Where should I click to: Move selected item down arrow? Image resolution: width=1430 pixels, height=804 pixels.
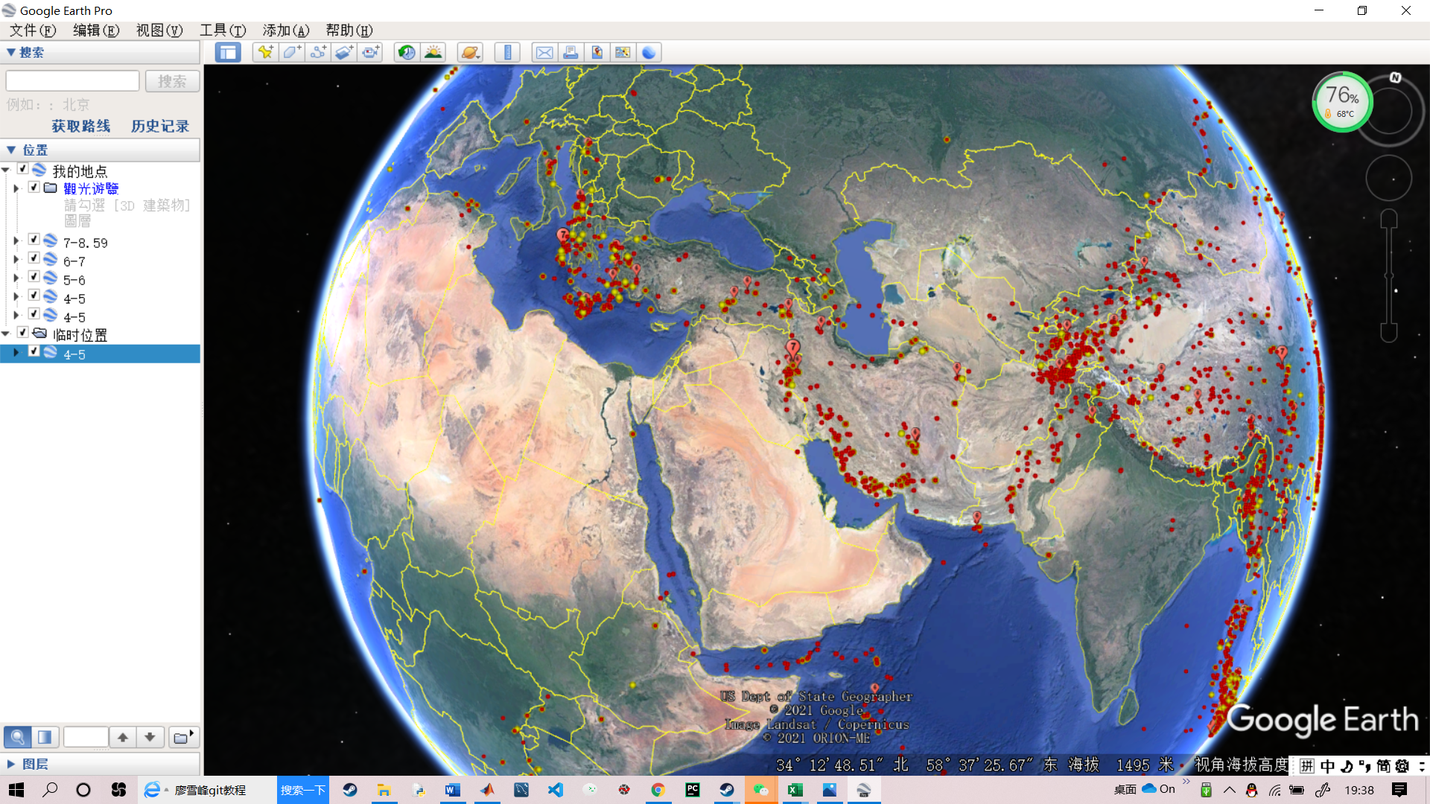150,737
